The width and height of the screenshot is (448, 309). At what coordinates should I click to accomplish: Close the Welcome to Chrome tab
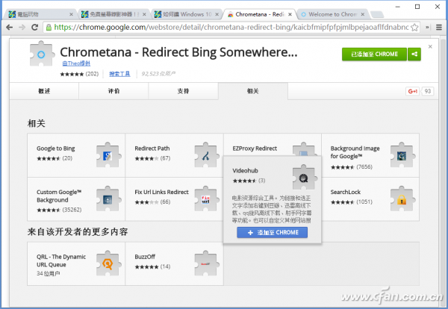point(363,14)
